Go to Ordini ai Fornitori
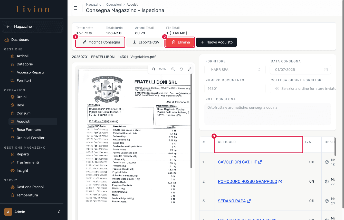 point(31,138)
